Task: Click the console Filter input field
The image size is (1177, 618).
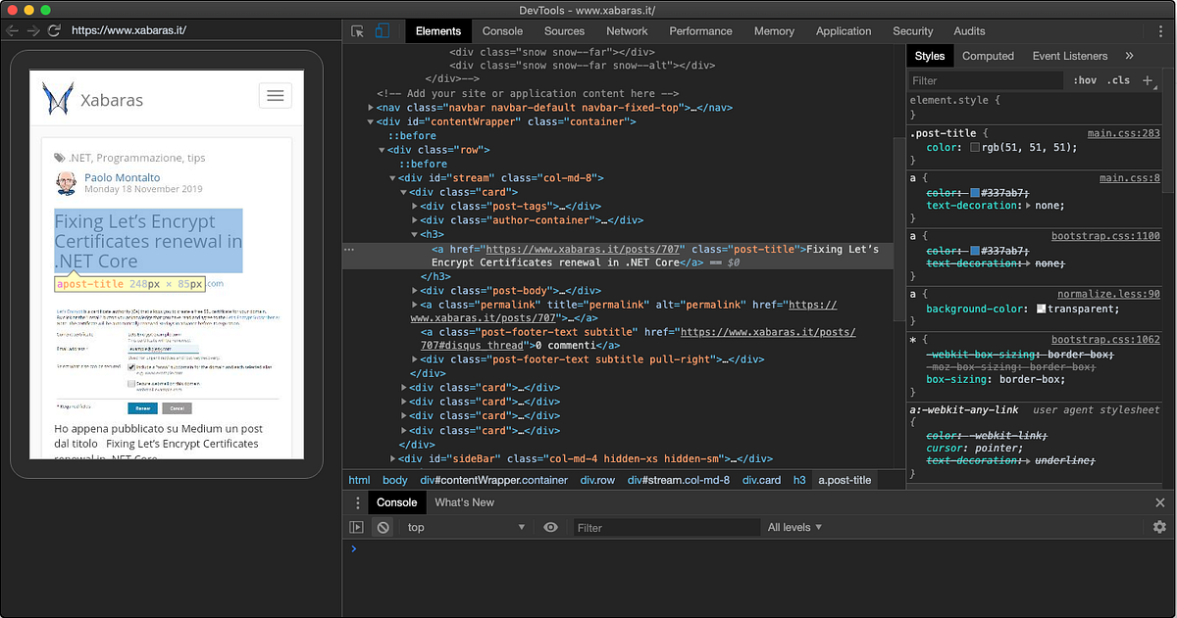Action: click(x=667, y=527)
